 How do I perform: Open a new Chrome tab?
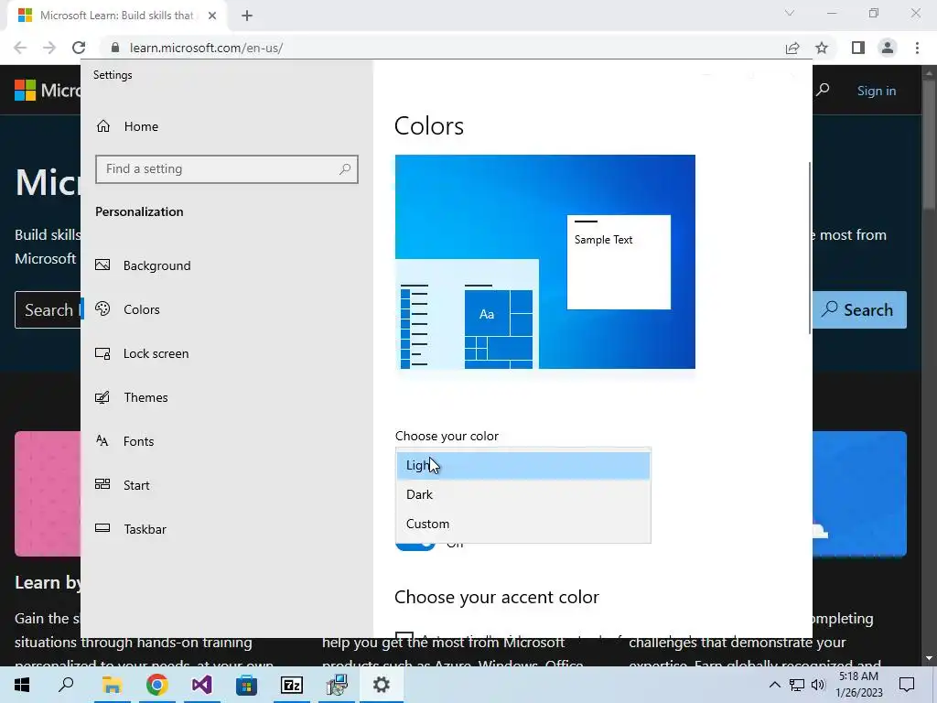247,16
